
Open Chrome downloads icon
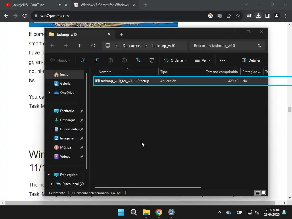[x=258, y=16]
